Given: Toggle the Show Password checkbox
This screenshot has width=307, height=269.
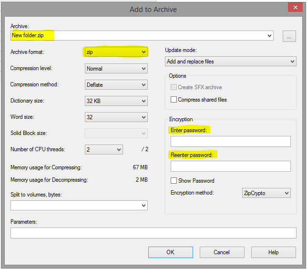Looking at the screenshot, I should click(x=174, y=181).
